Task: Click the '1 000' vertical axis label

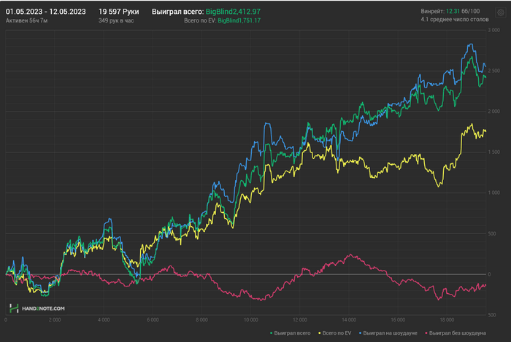Action: click(493, 193)
